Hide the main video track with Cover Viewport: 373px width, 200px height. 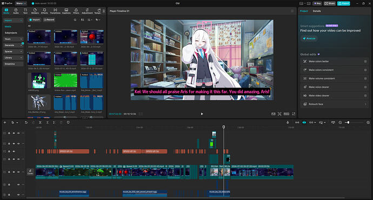[14, 172]
